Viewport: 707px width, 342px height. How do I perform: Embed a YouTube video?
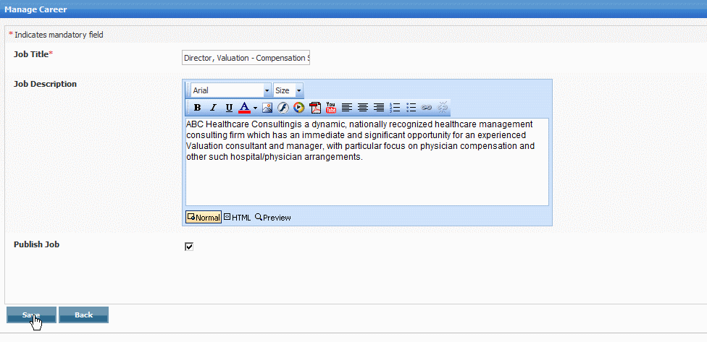click(331, 108)
